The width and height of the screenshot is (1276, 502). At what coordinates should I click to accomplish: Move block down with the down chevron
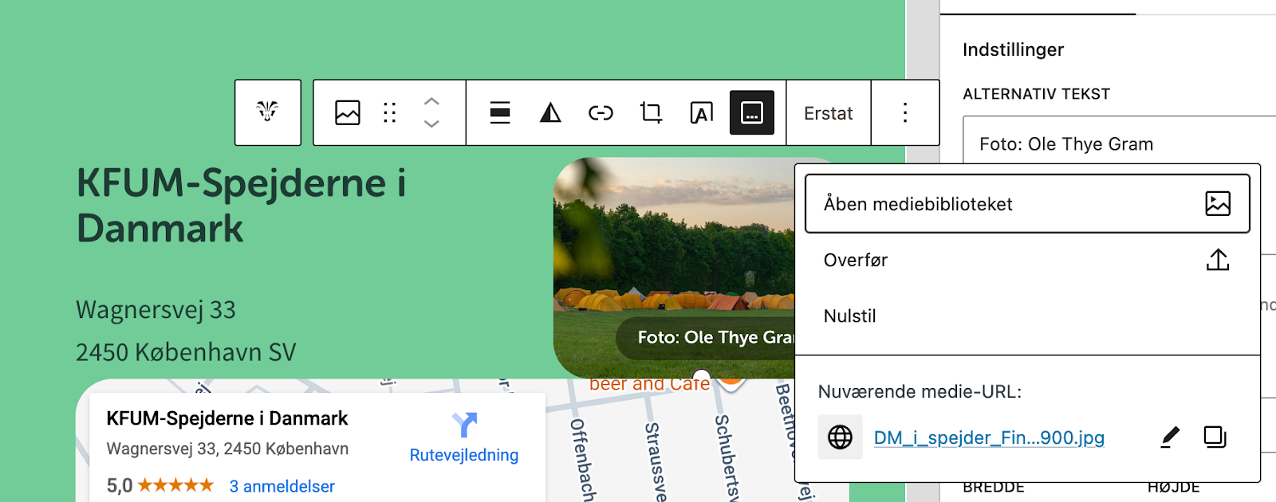tap(431, 124)
